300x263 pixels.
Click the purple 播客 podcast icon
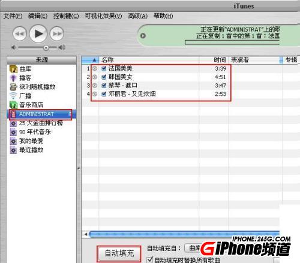click(x=13, y=78)
